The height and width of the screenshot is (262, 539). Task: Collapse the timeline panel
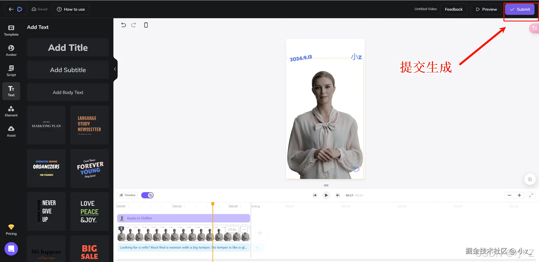pyautogui.click(x=531, y=195)
